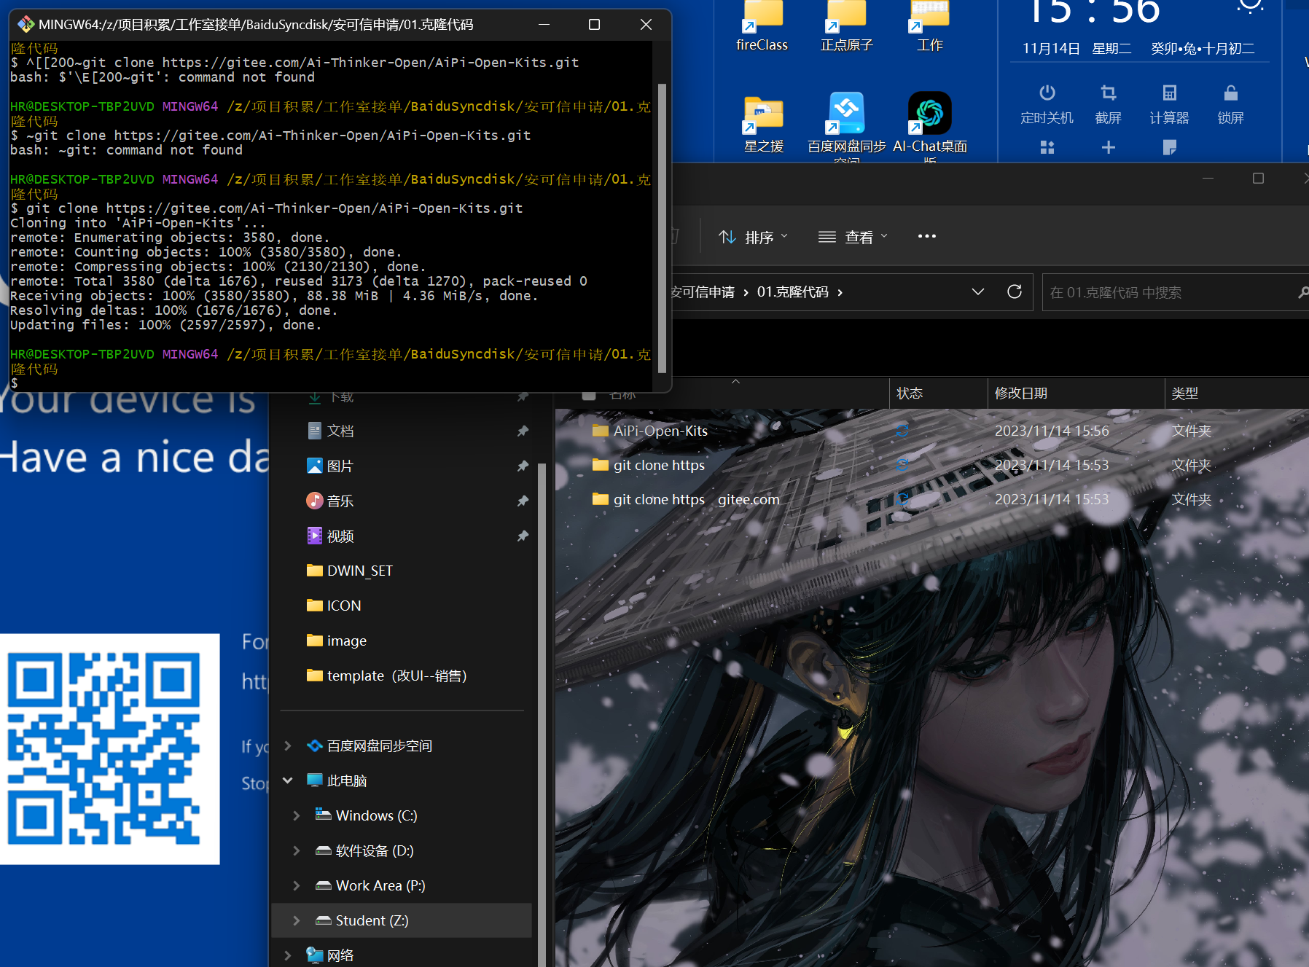Click the 11月14日 date on clock widget
Viewport: 1309px width, 967px height.
pyautogui.click(x=1050, y=48)
